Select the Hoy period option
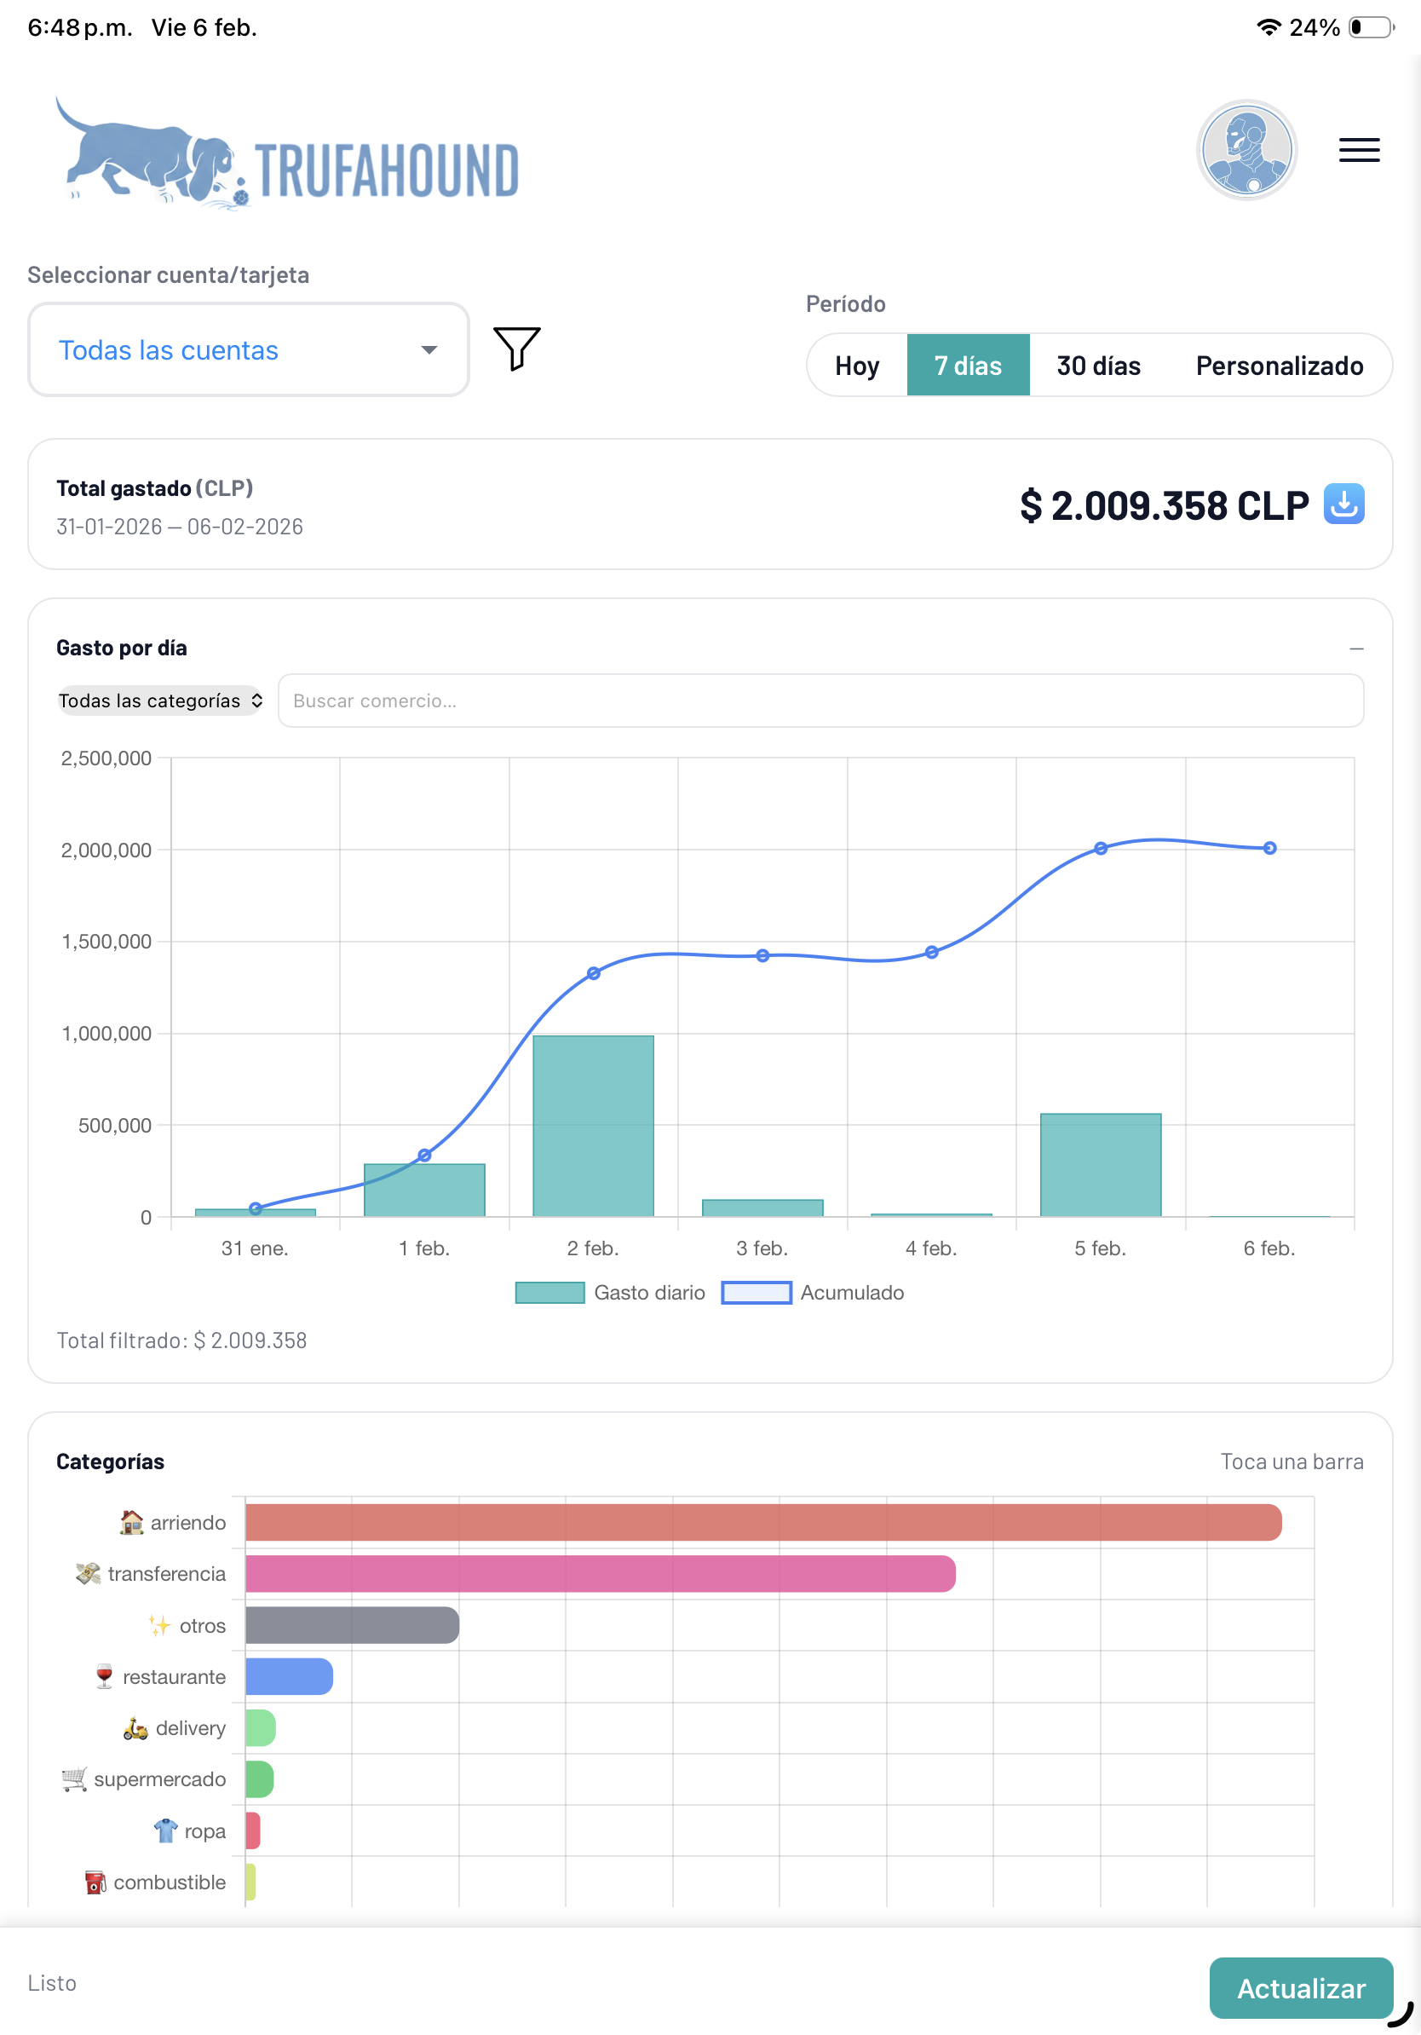1421x2035 pixels. coord(856,364)
